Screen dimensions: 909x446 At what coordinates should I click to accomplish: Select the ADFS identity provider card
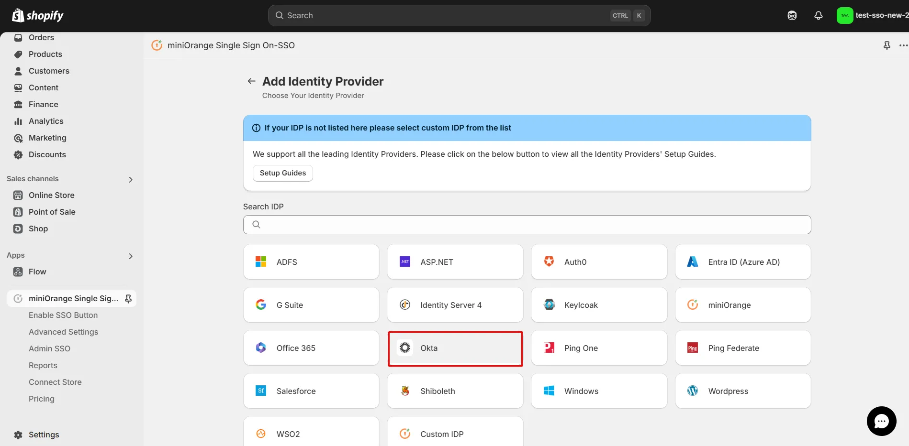[311, 262]
